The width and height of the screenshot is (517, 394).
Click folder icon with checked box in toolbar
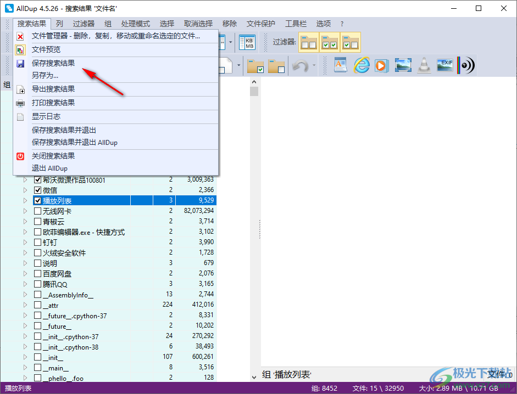click(255, 66)
